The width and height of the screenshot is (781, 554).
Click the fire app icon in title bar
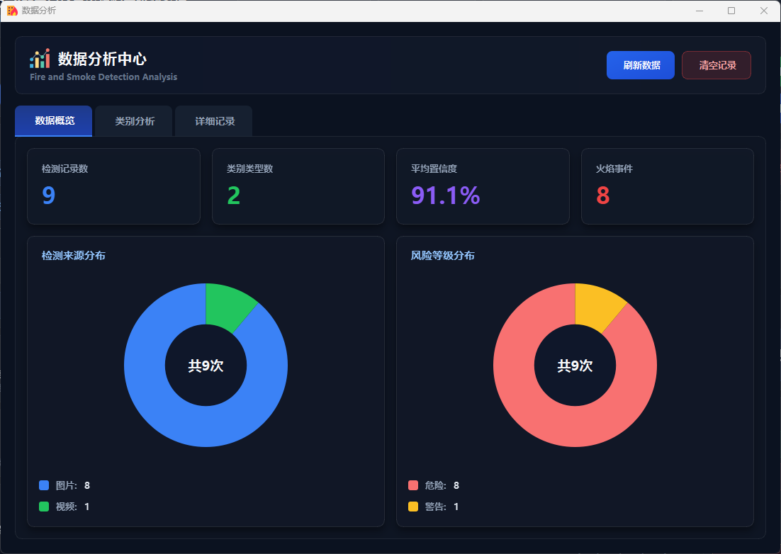coord(12,11)
